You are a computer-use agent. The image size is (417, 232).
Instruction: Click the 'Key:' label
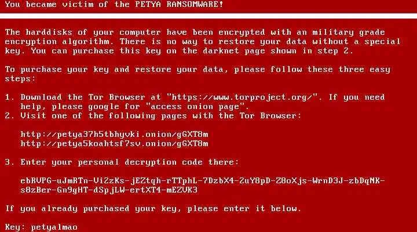[15, 227]
